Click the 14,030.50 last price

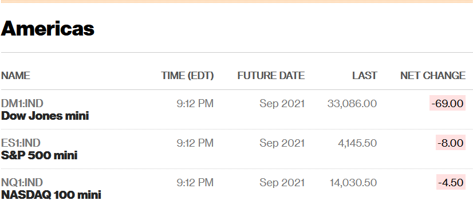[353, 183]
